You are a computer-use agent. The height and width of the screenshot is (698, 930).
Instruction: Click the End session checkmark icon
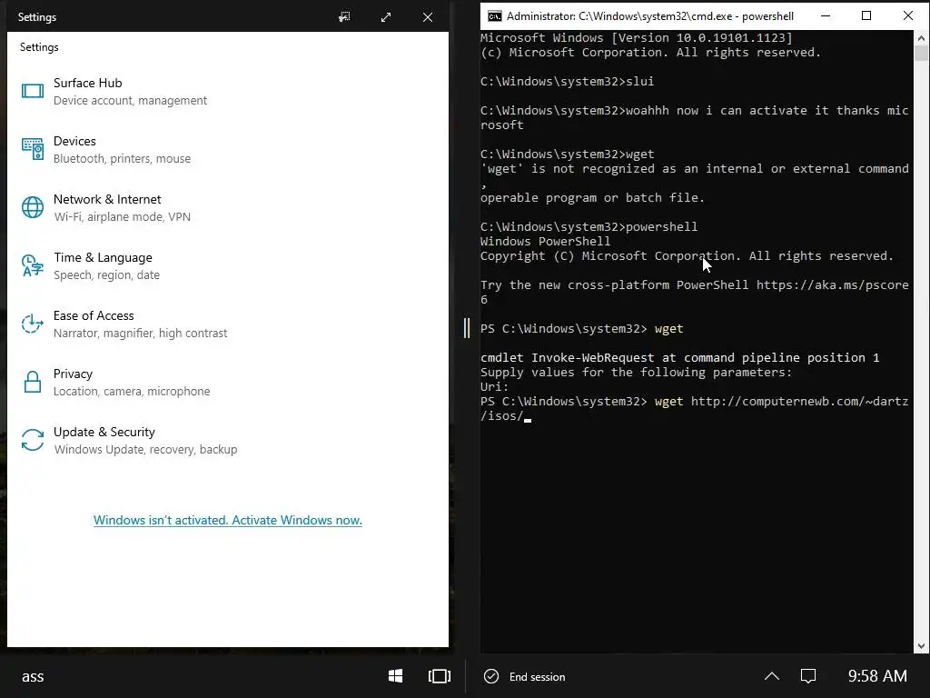tap(491, 676)
